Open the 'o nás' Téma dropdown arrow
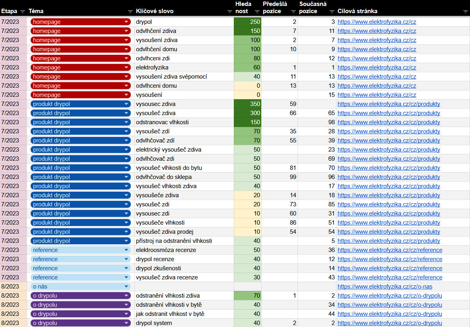The image size is (470, 327). click(126, 287)
